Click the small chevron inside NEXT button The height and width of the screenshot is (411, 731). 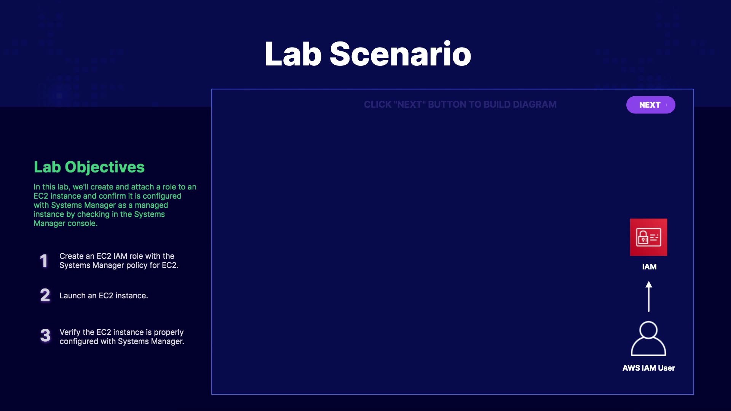point(666,105)
